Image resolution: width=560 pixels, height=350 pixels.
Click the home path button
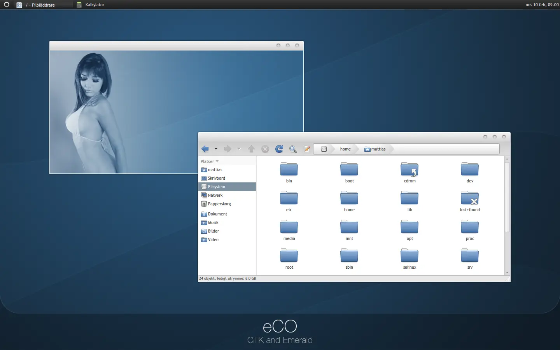tap(345, 149)
